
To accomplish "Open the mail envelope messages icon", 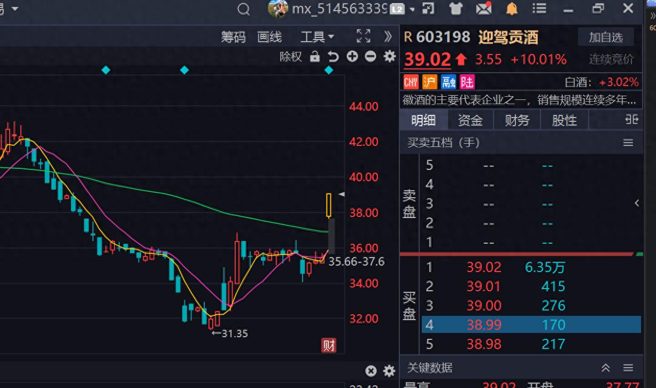I will (x=483, y=9).
